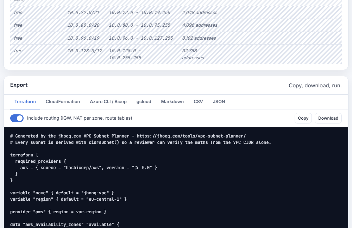Click the 'Copy, download, run.' caption
The image size is (352, 228).
click(315, 86)
